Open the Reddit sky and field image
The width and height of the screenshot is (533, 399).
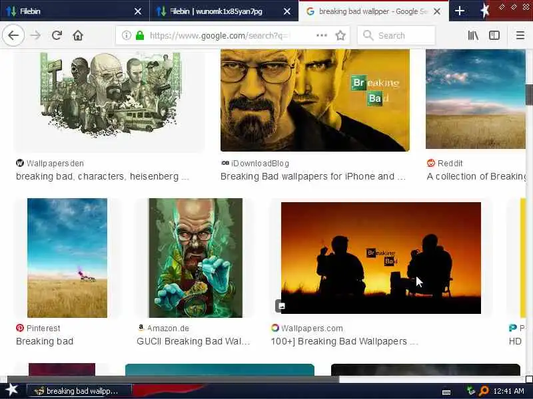[x=476, y=99]
